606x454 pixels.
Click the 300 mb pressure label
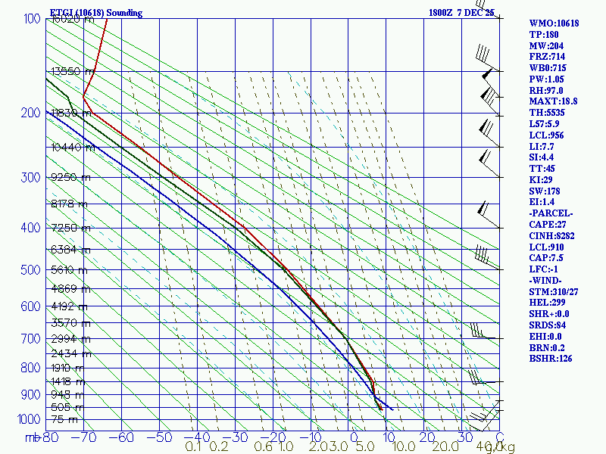tap(30, 177)
